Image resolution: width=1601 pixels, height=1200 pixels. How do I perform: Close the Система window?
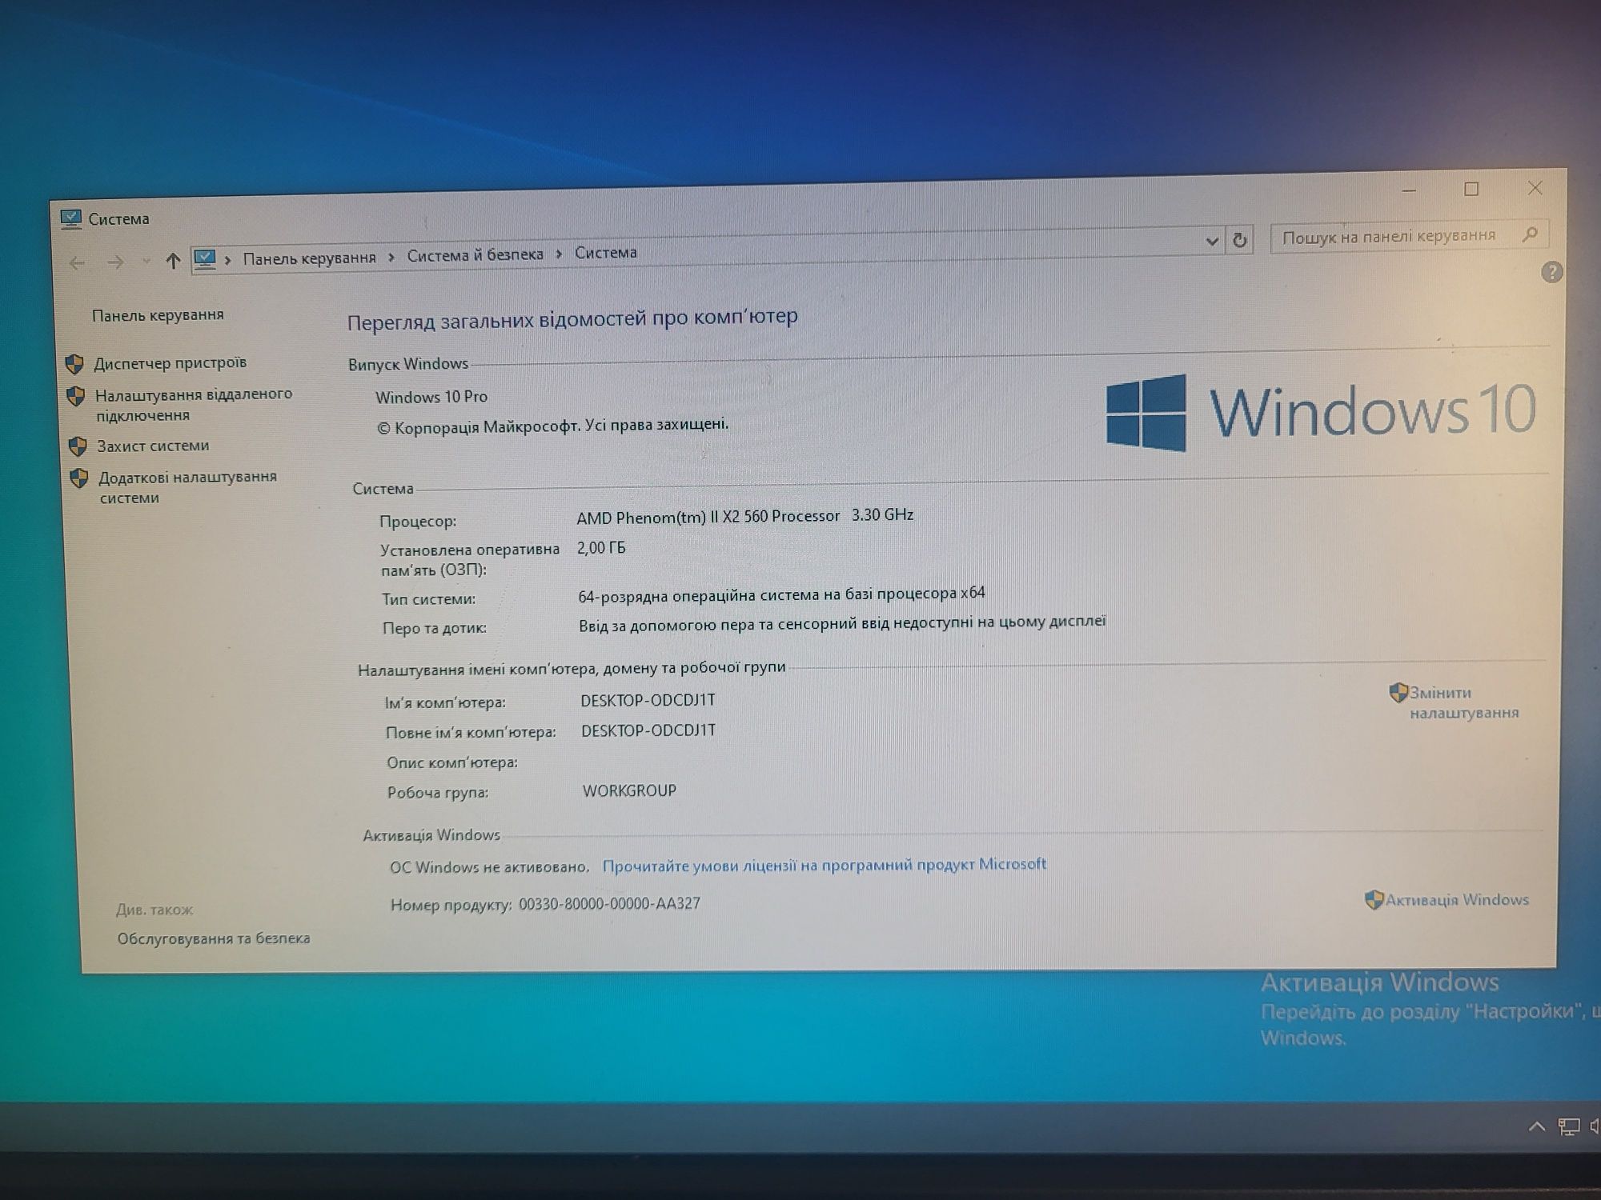(x=1535, y=188)
